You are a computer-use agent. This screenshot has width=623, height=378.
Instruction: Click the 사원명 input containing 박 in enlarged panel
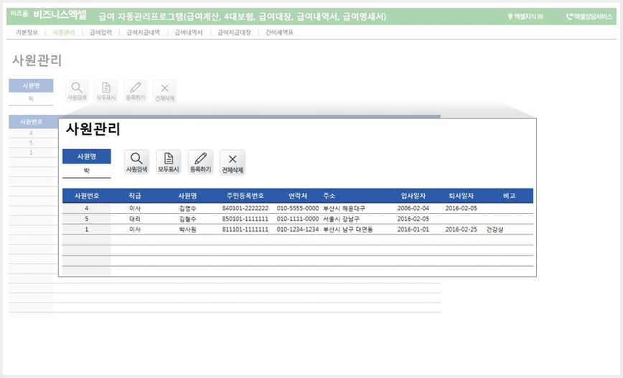[x=87, y=171]
